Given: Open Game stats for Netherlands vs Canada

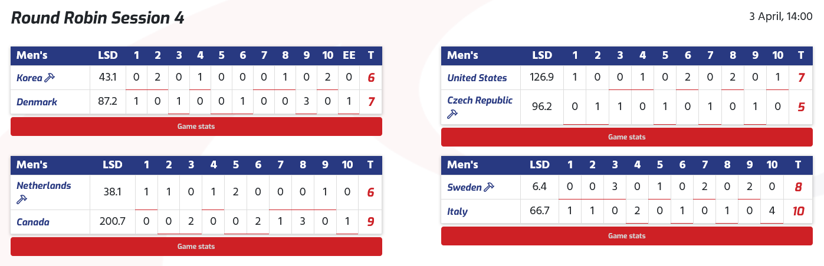Looking at the screenshot, I should (196, 247).
